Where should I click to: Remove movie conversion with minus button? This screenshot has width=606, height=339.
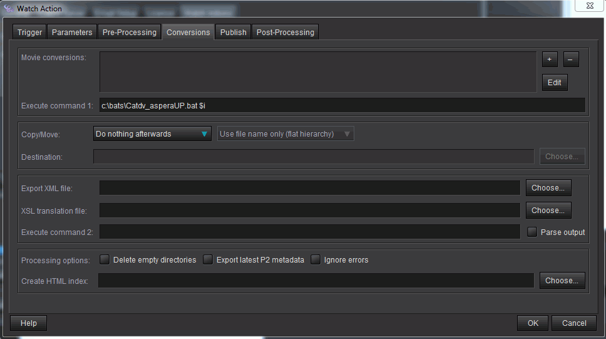click(x=571, y=59)
